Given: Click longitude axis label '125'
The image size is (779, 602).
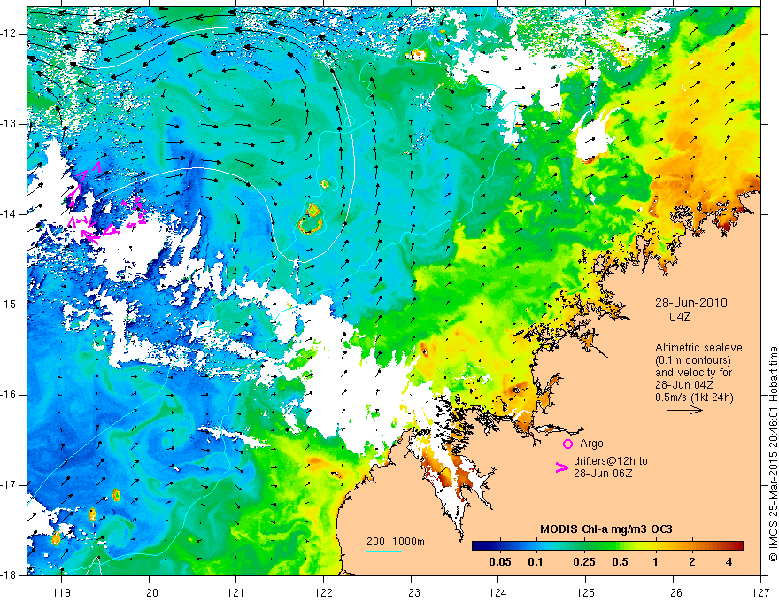Looking at the screenshot, I should pyautogui.click(x=585, y=592).
